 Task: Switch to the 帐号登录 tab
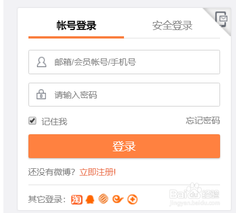point(76,25)
